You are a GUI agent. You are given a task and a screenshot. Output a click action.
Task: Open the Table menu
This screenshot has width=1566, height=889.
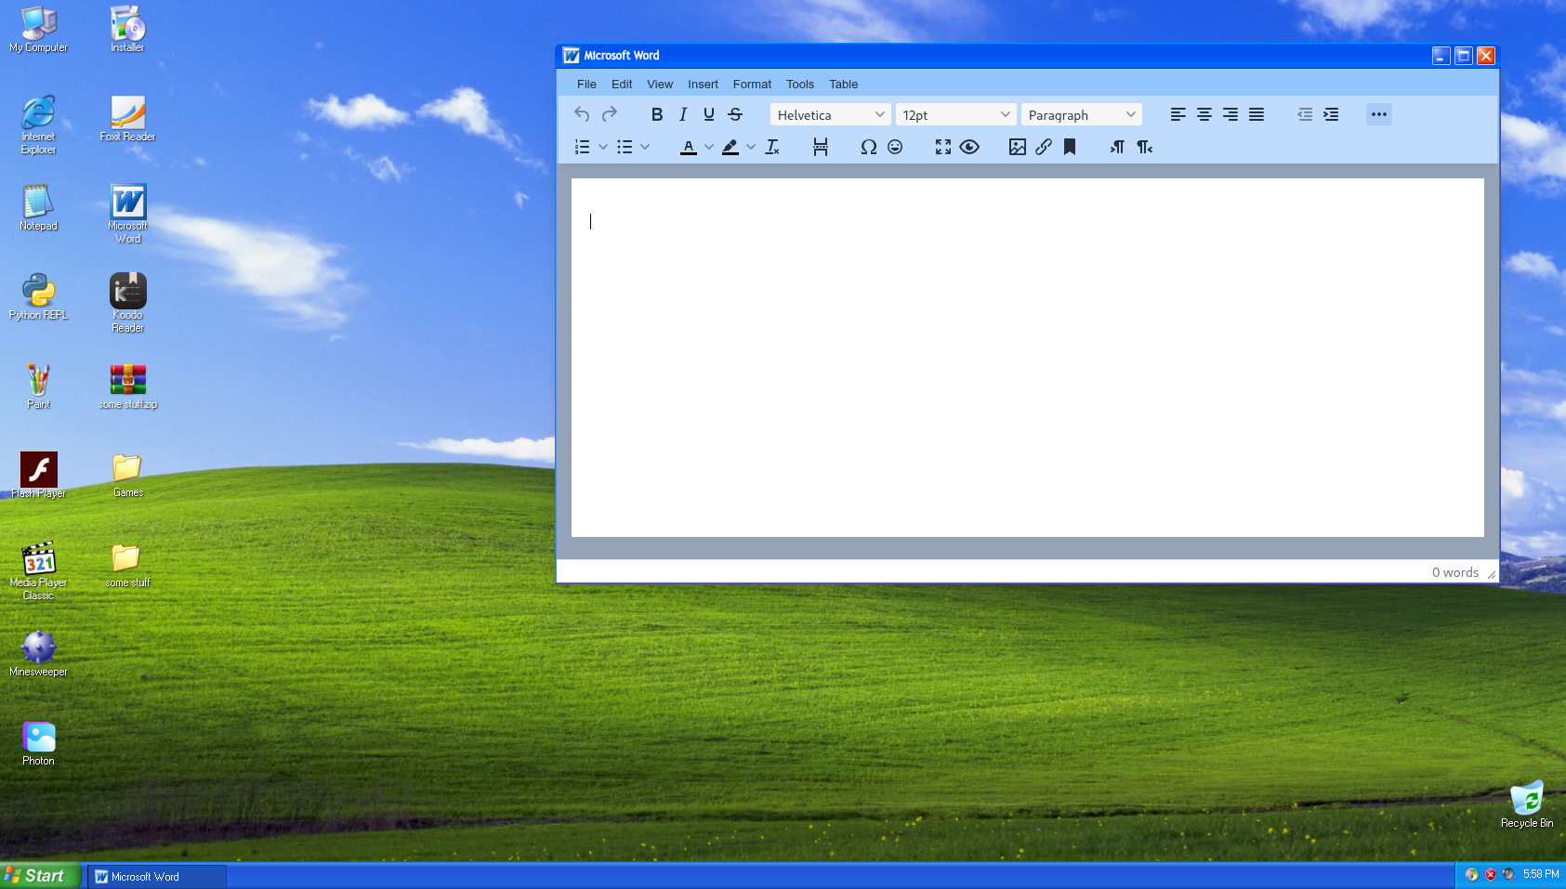tap(844, 84)
